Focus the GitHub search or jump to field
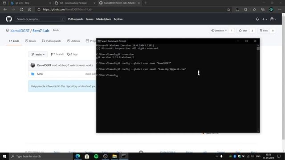Viewport: 285px width, 160px height. coord(40,19)
